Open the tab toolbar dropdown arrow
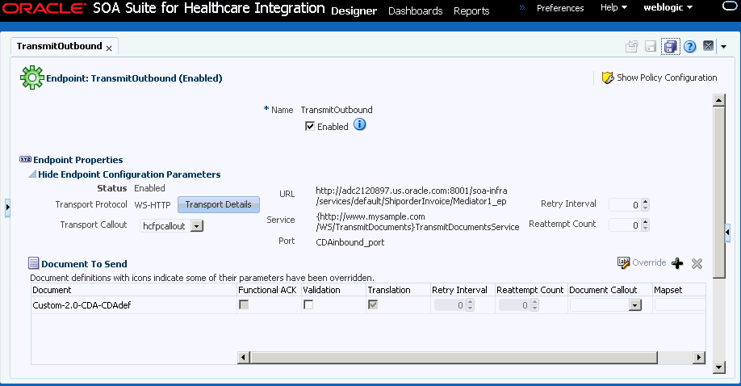Image resolution: width=741 pixels, height=386 pixels. click(x=723, y=46)
